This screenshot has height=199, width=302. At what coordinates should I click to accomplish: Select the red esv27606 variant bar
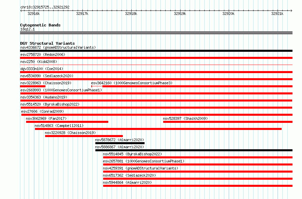tap(157, 115)
